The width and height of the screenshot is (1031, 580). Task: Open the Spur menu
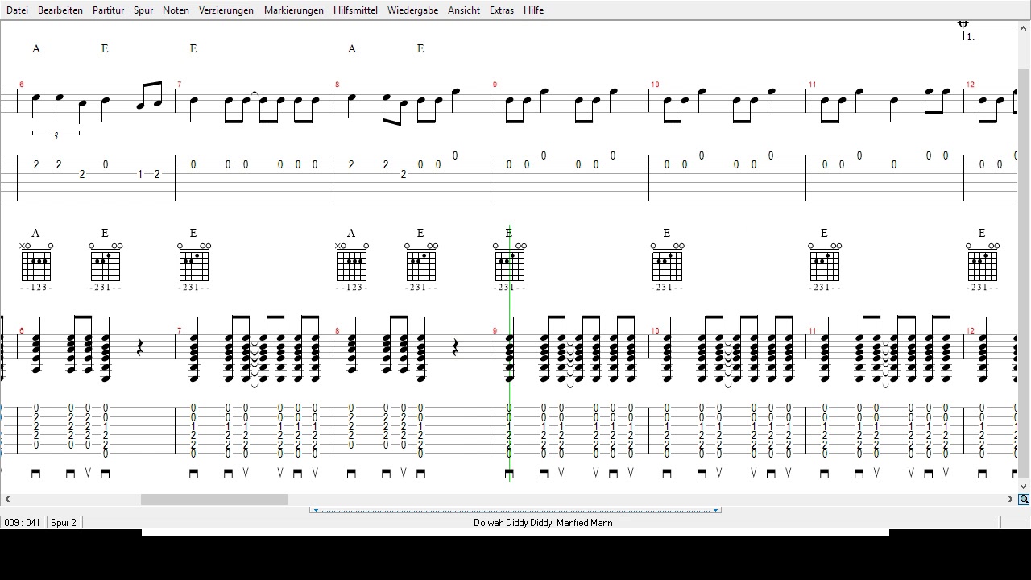143,10
